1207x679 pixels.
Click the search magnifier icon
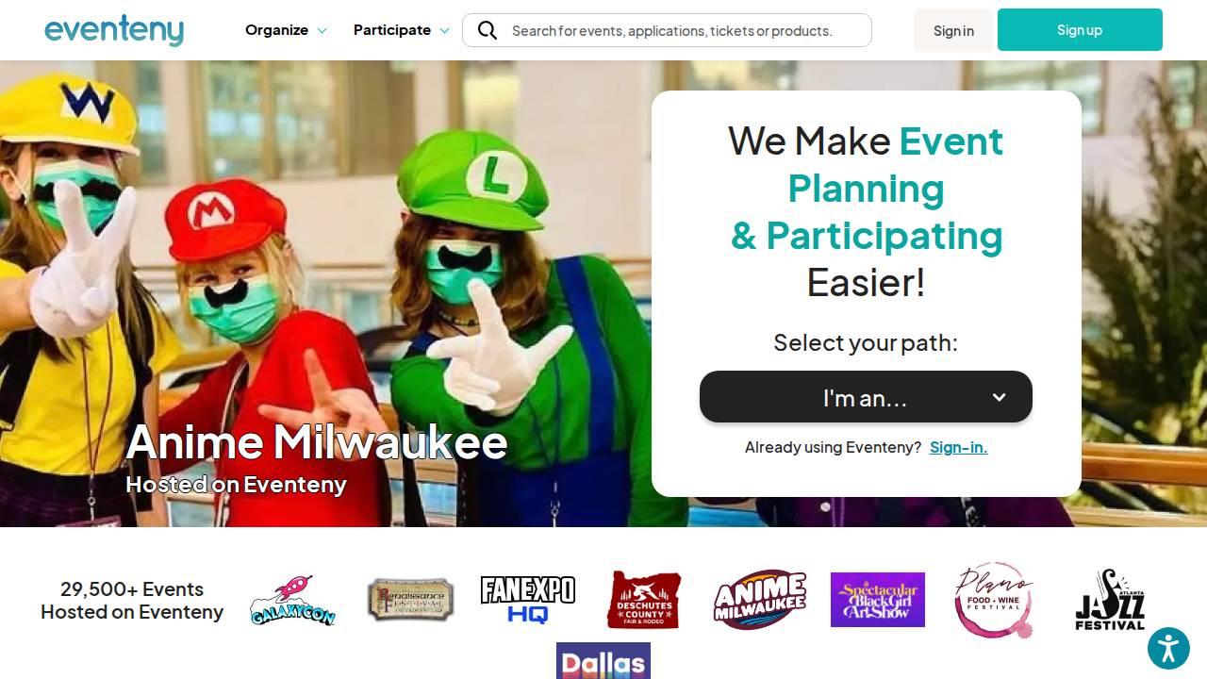coord(488,30)
